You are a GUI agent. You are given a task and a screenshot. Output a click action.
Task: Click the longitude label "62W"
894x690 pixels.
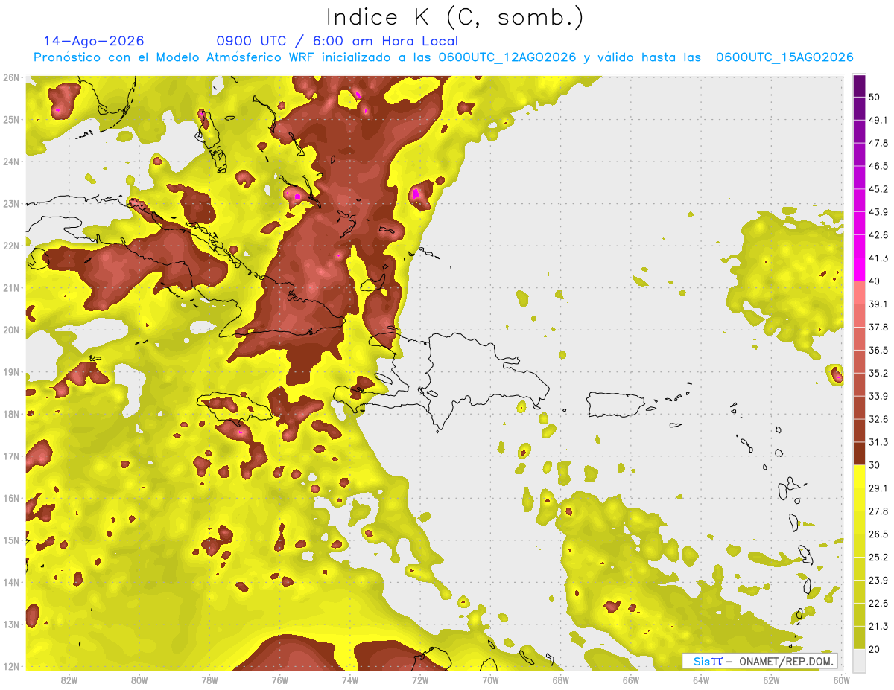(x=771, y=680)
